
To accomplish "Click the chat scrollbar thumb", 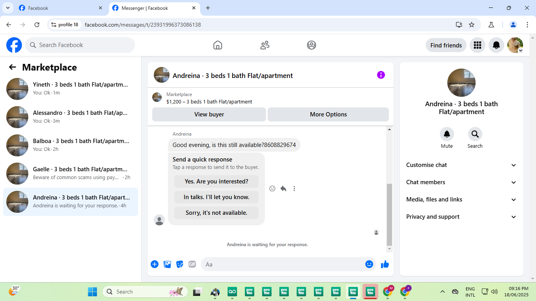I will click(389, 214).
